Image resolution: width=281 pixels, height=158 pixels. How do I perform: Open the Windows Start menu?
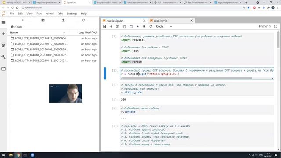coord(4,155)
